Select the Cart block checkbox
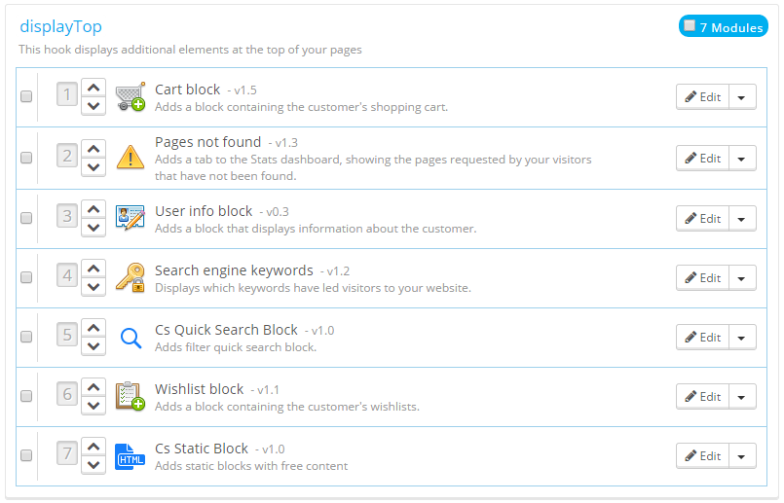 pos(26,96)
